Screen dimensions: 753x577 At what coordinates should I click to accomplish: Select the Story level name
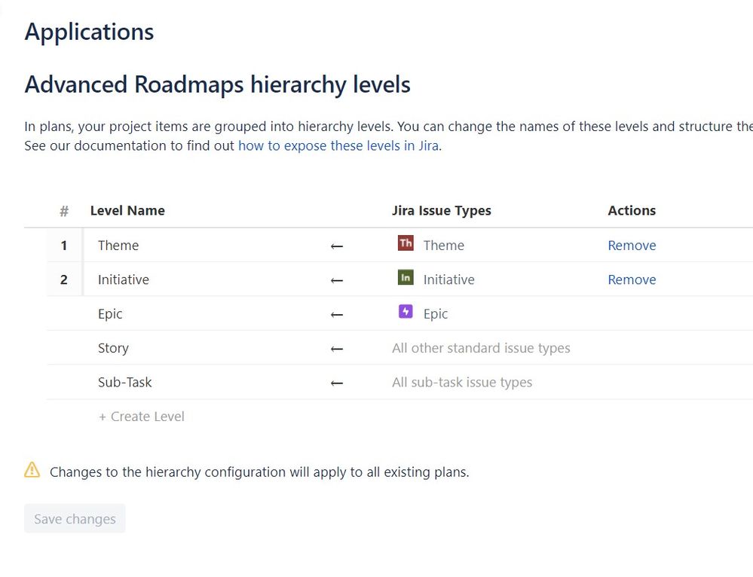tap(113, 348)
